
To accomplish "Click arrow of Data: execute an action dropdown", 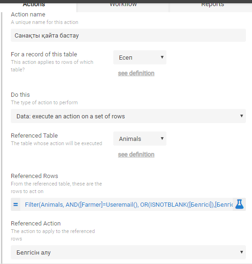I will click(242, 116).
